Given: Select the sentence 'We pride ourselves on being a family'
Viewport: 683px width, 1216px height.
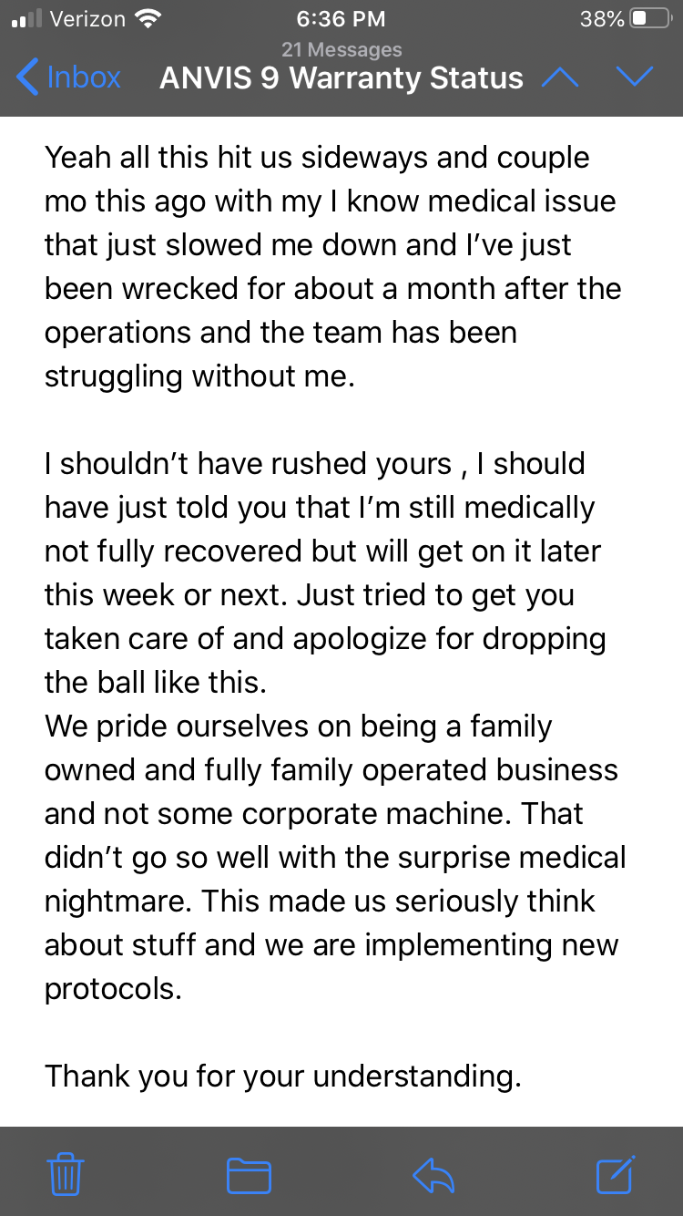Looking at the screenshot, I should point(299,727).
